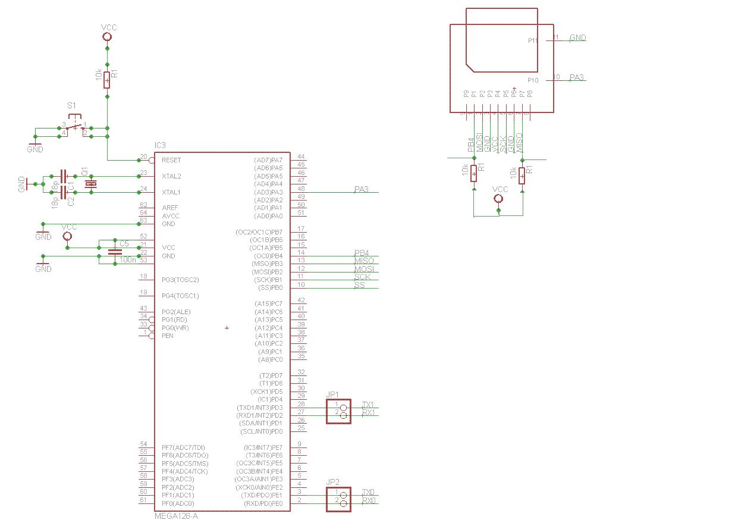The width and height of the screenshot is (735, 526).
Task: Pick the JP1 jumper header symbol
Action: click(x=338, y=411)
